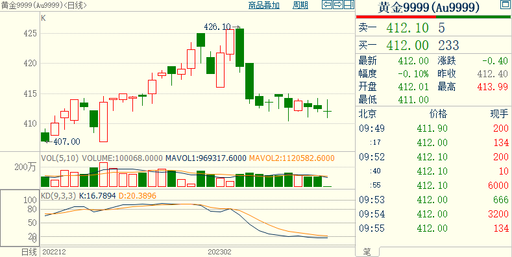Select the 426.10 high price marker
Viewport: 512px width, 257px height.
(x=217, y=27)
